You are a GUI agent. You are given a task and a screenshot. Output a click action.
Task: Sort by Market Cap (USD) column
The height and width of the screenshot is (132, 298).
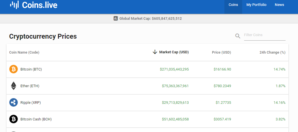click(x=174, y=52)
